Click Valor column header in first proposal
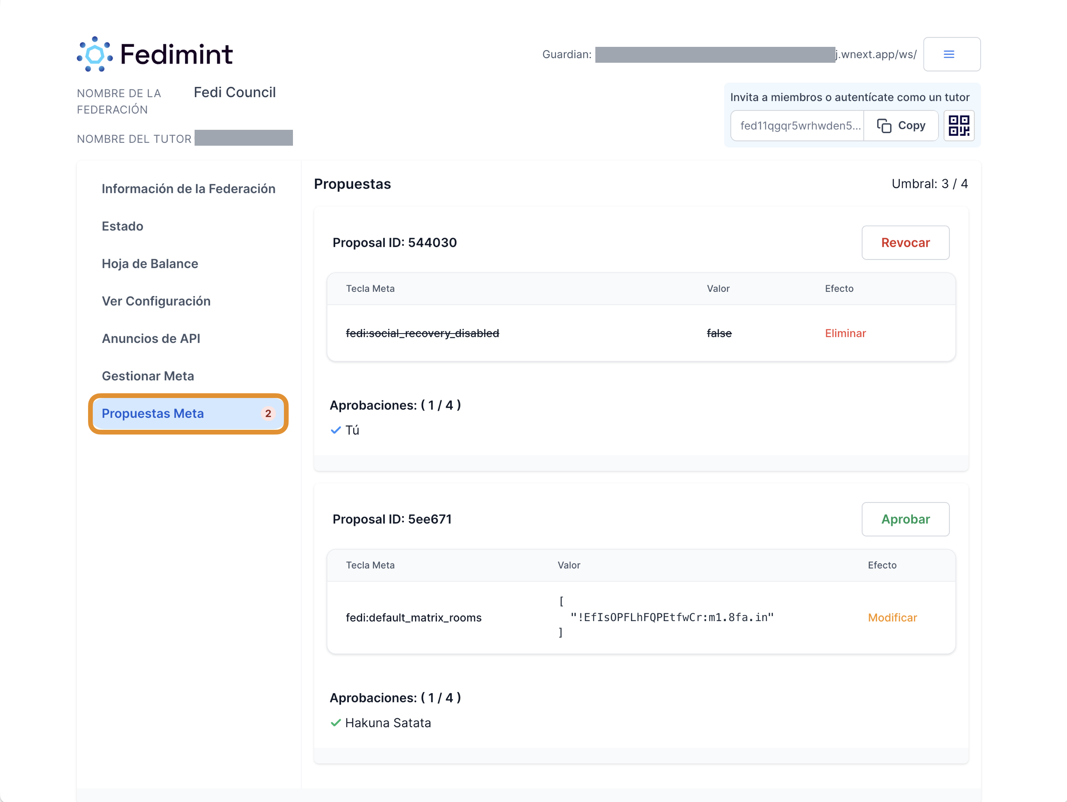Screen dimensions: 1067x802 tap(718, 288)
